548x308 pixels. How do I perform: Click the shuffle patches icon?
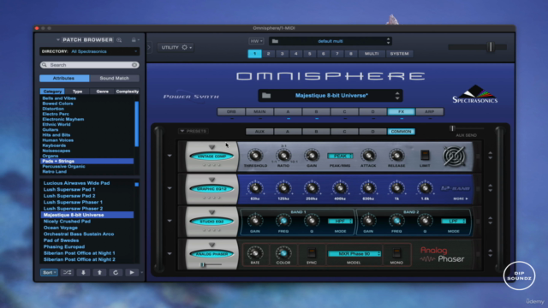(67, 272)
